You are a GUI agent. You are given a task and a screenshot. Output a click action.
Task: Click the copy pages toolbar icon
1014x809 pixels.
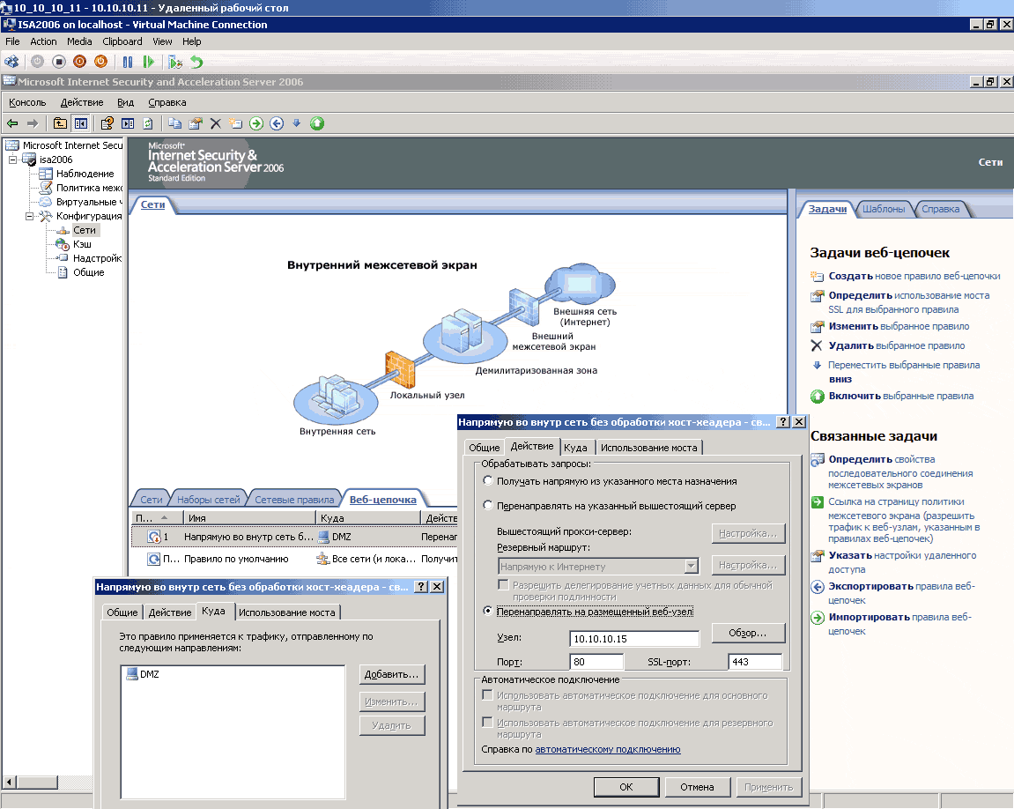coord(174,123)
